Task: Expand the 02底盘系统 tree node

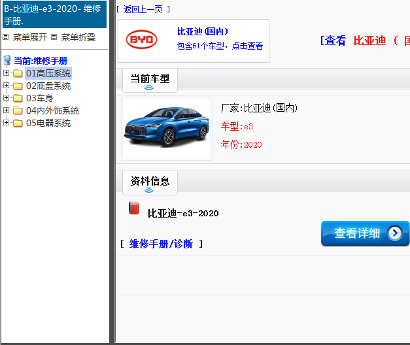Action: (x=7, y=85)
